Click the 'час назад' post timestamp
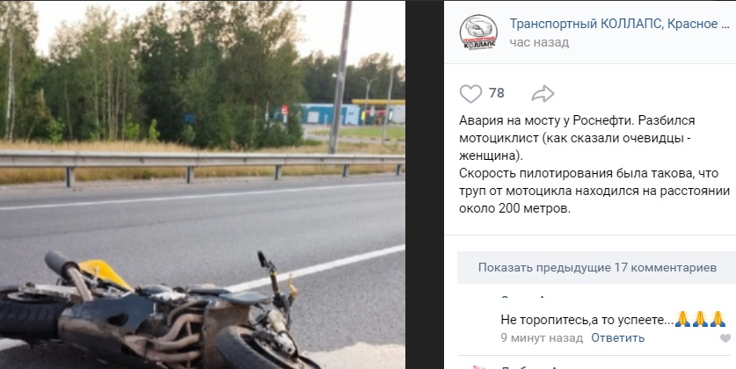 (x=539, y=43)
